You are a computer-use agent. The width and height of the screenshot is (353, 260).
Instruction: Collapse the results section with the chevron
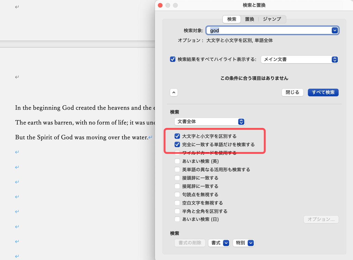click(x=174, y=92)
